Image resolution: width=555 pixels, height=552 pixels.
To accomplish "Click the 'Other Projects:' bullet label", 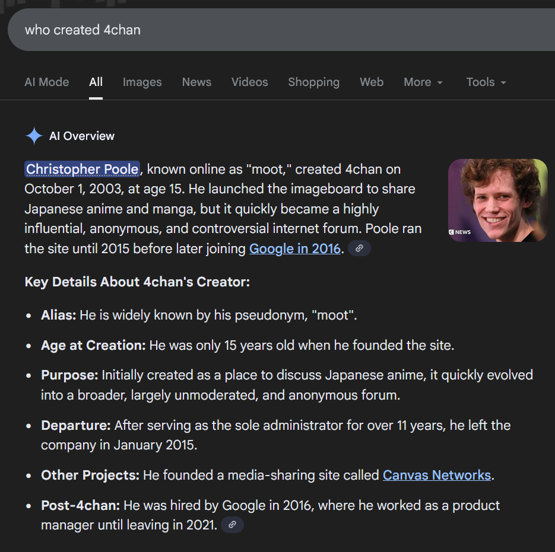I will coord(90,475).
